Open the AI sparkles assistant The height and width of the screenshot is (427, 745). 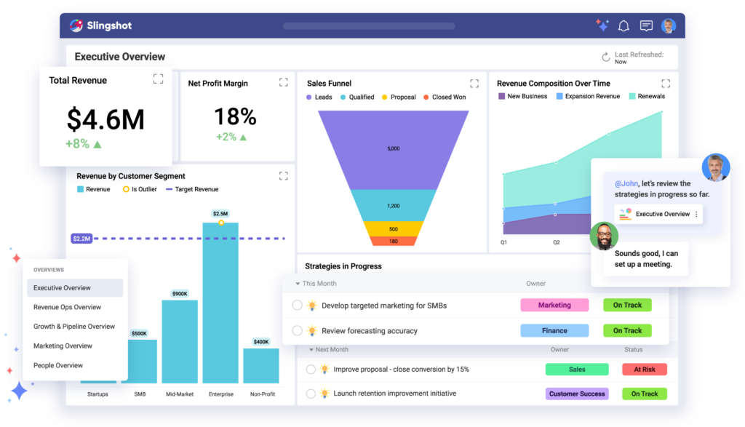tap(601, 25)
